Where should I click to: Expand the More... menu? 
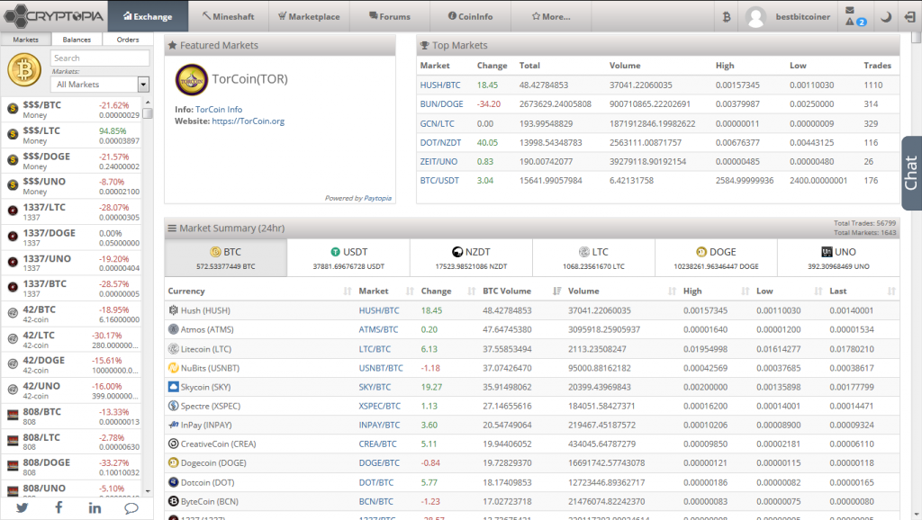(x=551, y=16)
